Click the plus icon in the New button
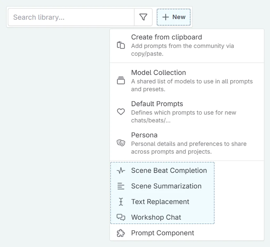 [x=165, y=17]
